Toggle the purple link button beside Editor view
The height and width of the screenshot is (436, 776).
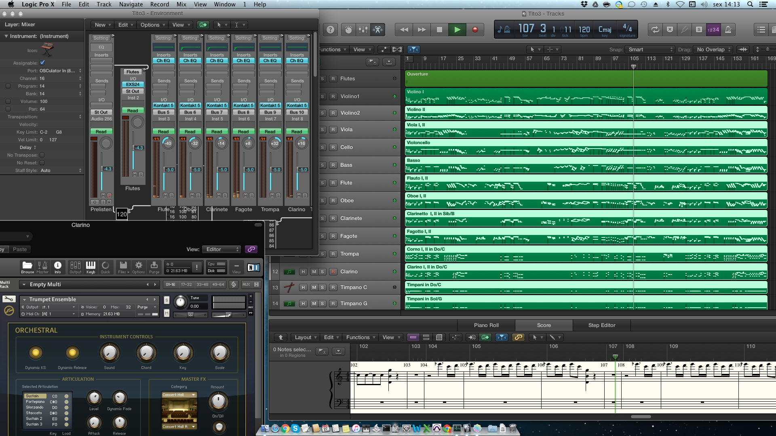point(251,249)
